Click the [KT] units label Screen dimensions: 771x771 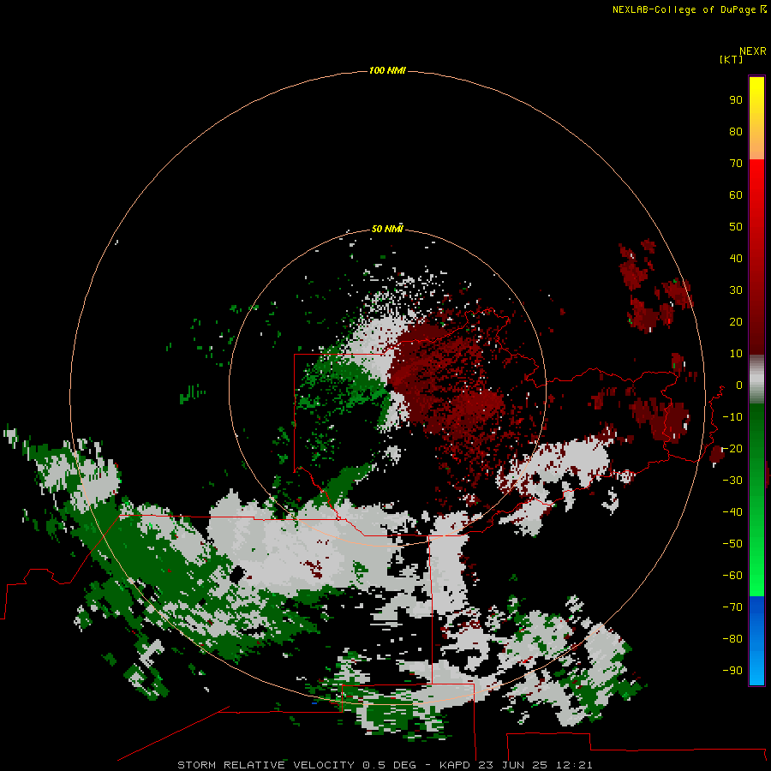(731, 59)
